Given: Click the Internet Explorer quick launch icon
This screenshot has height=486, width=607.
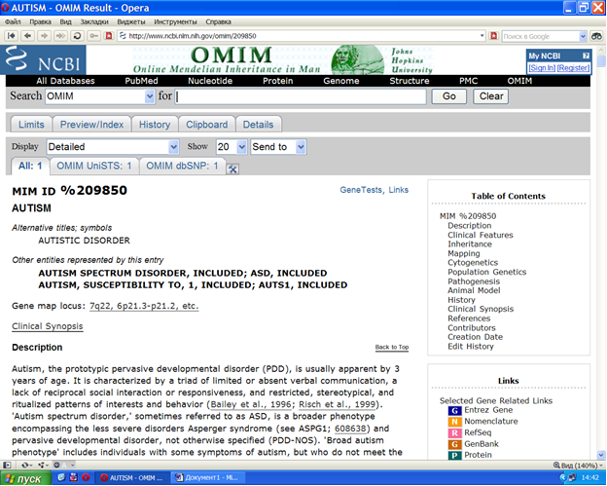Looking at the screenshot, I should [x=61, y=477].
